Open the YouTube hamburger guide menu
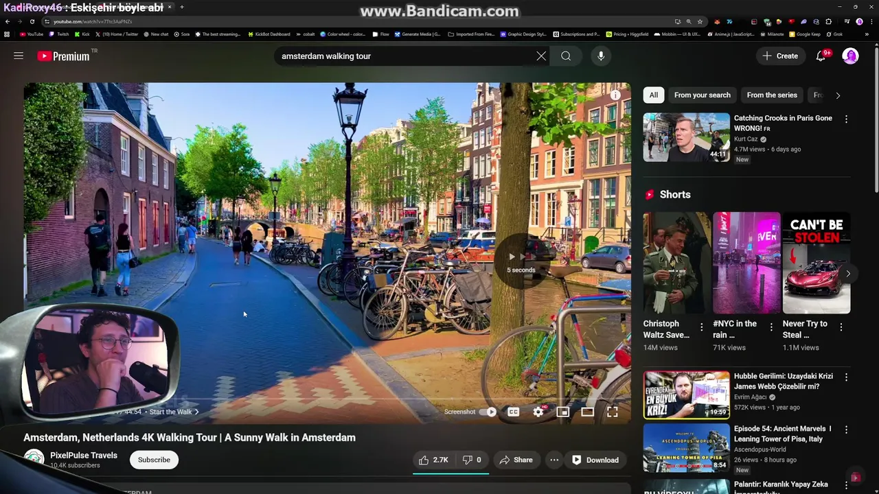The image size is (879, 494). 19,56
